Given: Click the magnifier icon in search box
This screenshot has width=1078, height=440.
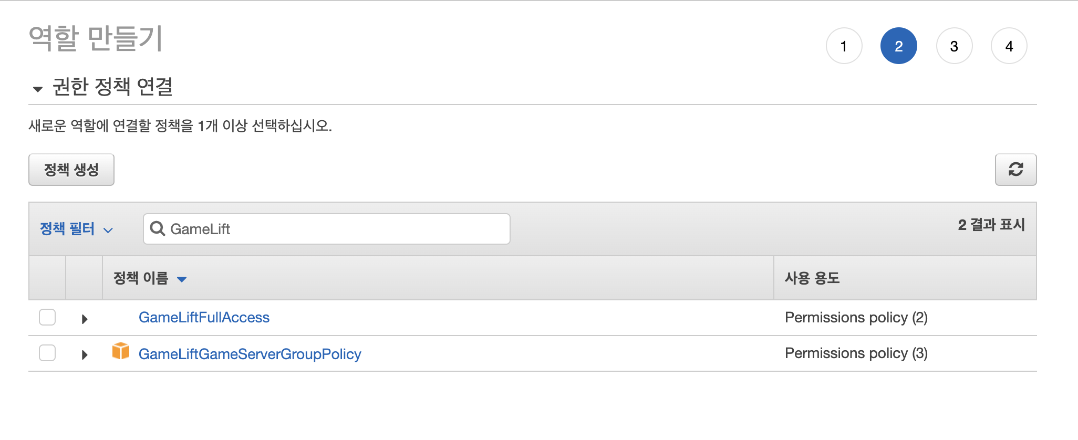Looking at the screenshot, I should coord(157,228).
